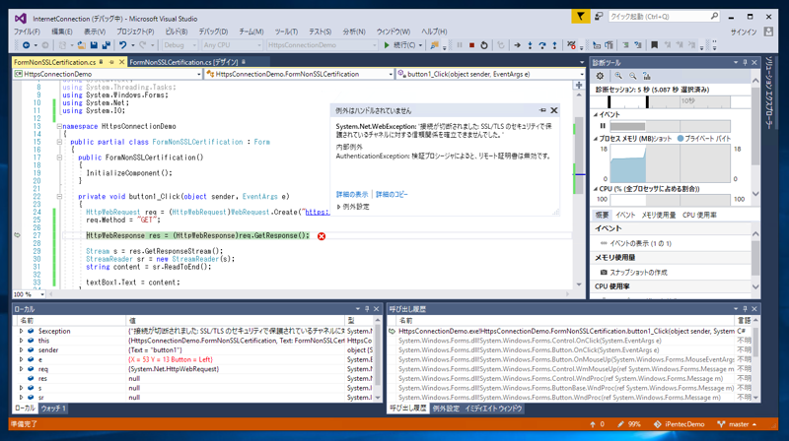Close the unhandled exception popup

(554, 110)
